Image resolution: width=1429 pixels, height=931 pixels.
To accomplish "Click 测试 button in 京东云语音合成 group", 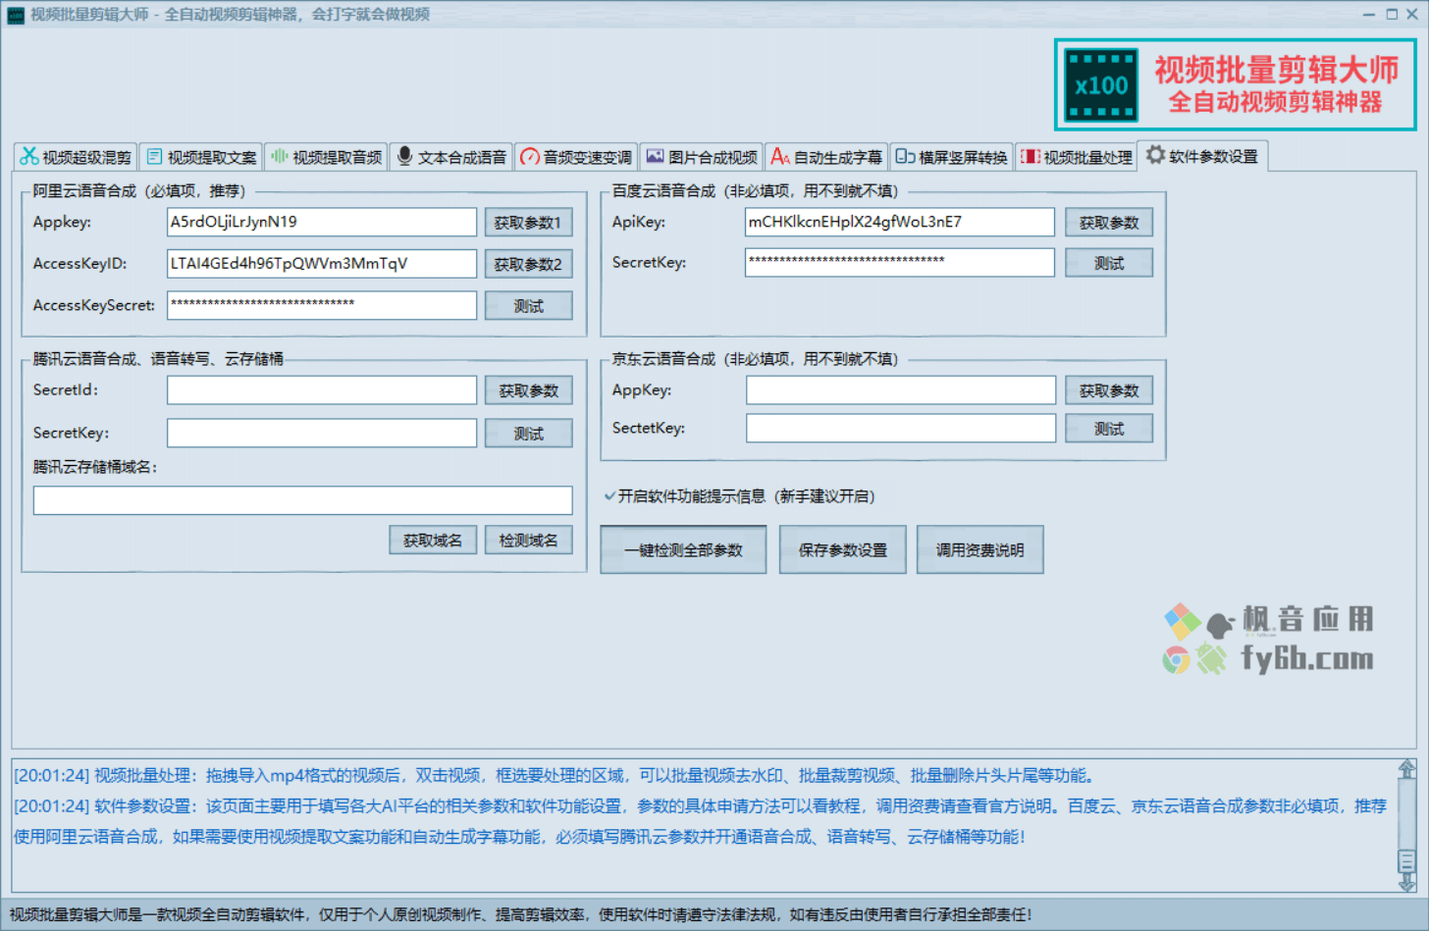I will coord(1109,429).
